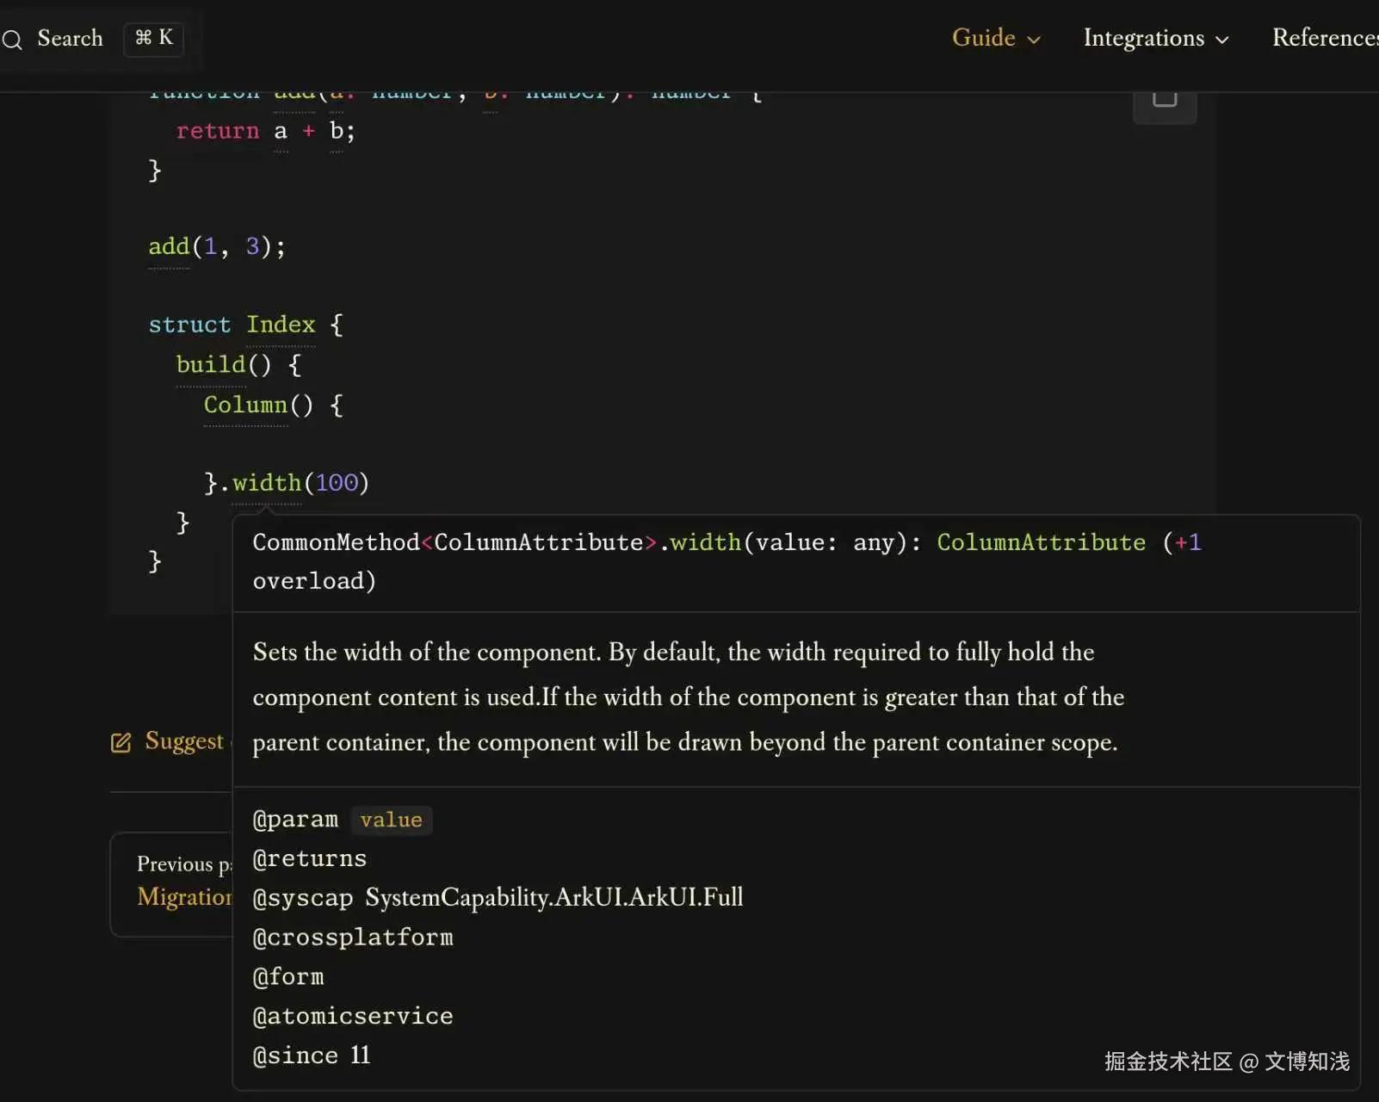Screen dimensions: 1379x1102
Task: Focus the Search text field
Action: (70, 39)
